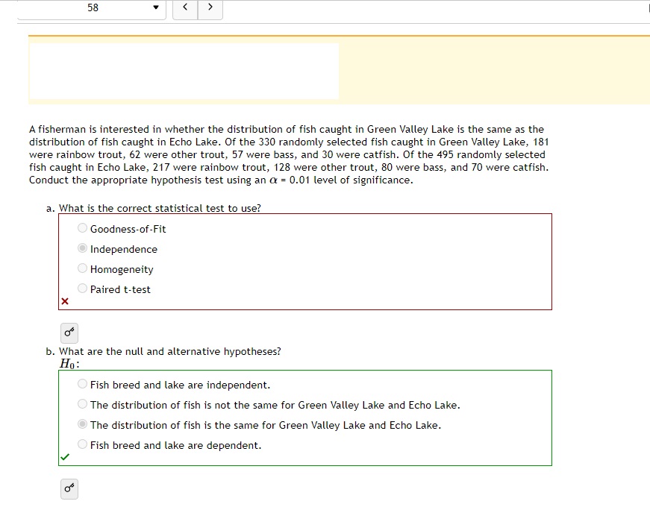Click the dropdown caret next to 58
Screen dimensions: 650x510
coord(154,7)
